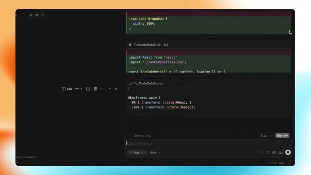This screenshot has width=311, height=175.
Task: Attach an image to the chat prompt
Action: [280, 152]
